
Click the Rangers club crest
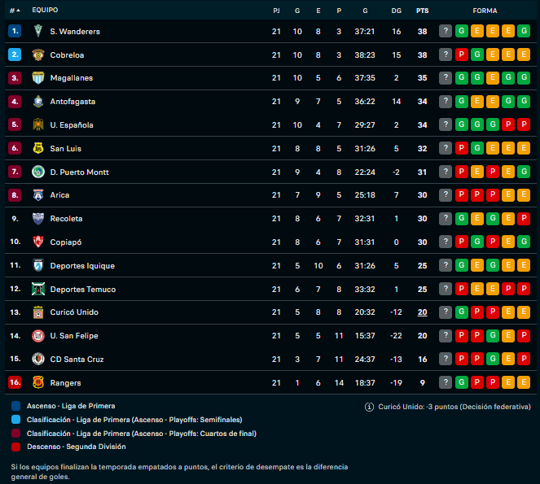pos(38,382)
